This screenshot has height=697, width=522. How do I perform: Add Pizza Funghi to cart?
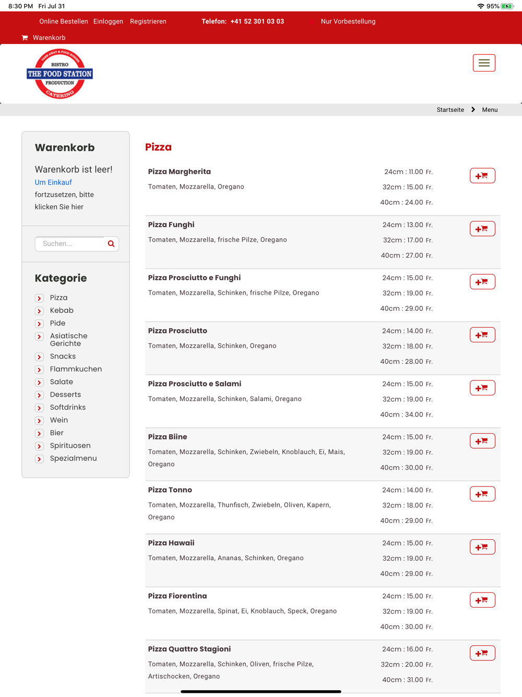pyautogui.click(x=482, y=229)
